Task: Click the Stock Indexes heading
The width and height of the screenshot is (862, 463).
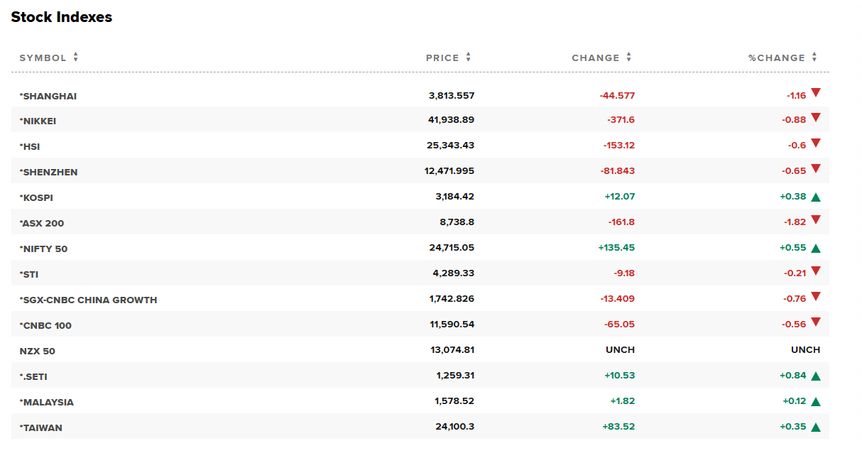Action: pyautogui.click(x=62, y=17)
